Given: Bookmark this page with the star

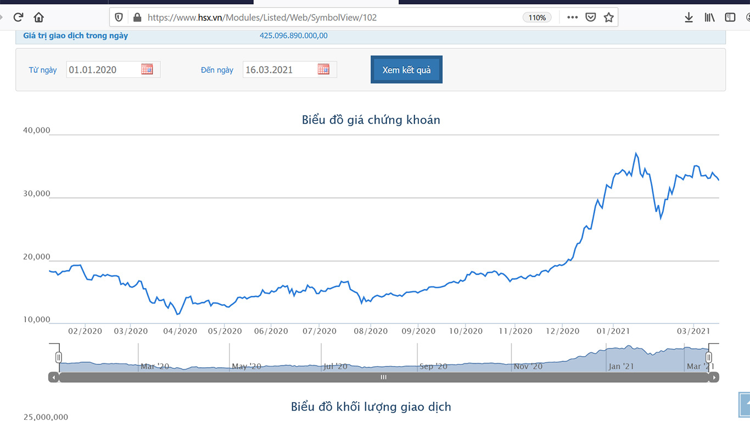Looking at the screenshot, I should (608, 18).
